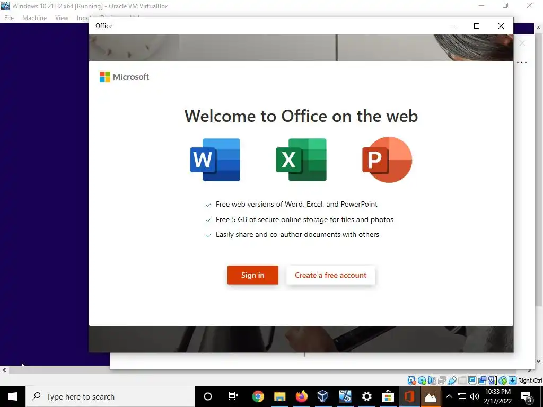Viewport: 543px width, 407px height.
Task: Click the Excel app icon
Action: [x=301, y=160]
